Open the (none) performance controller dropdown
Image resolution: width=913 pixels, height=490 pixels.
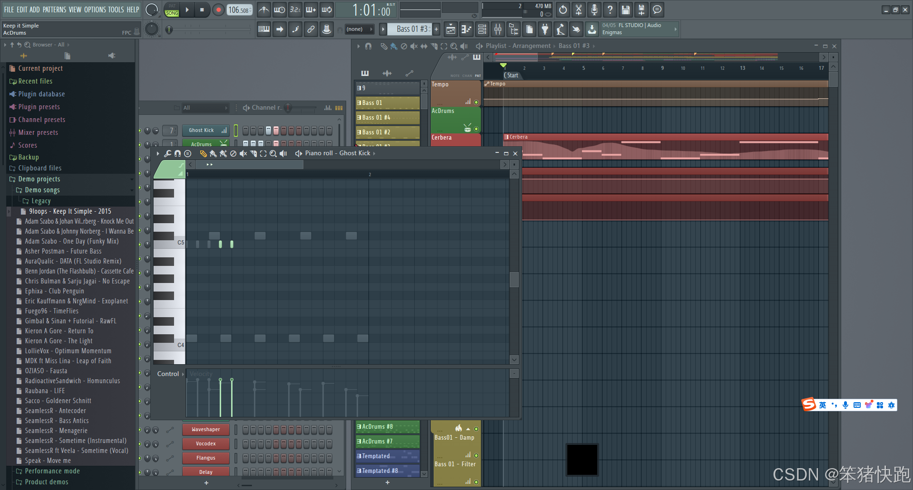360,29
